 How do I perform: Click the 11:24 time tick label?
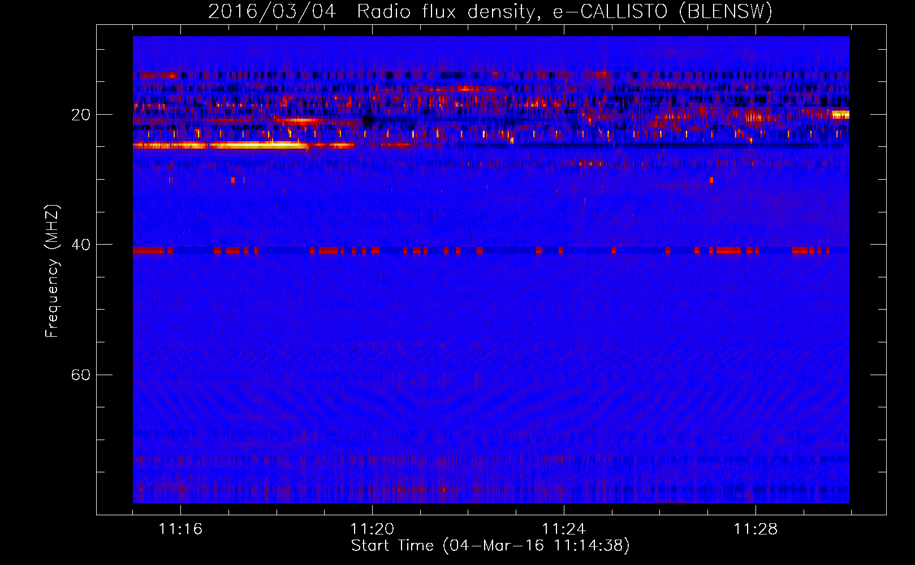(x=564, y=529)
